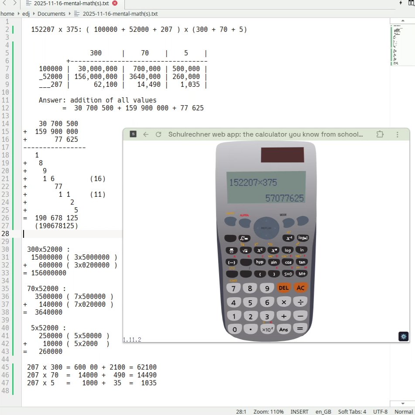Open the en_GB language selector
Image resolution: width=415 pixels, height=415 pixels.
(x=323, y=412)
